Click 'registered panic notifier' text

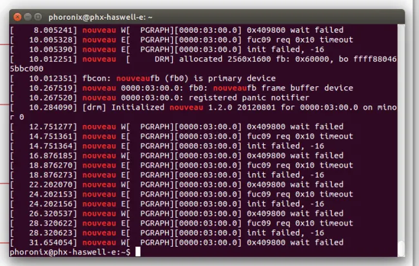249,98
